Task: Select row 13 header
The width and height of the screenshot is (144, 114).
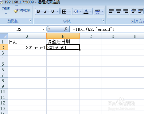Action: (4, 108)
